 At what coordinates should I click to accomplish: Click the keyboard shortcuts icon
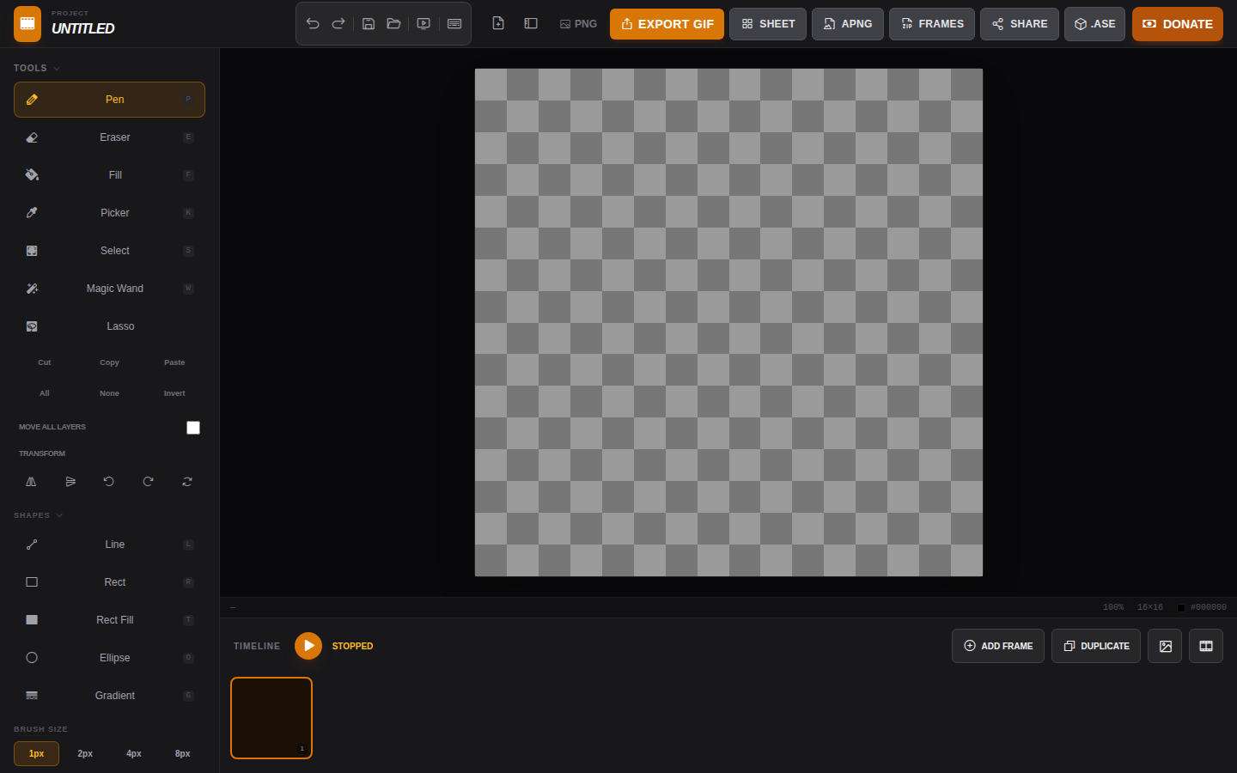coord(454,24)
